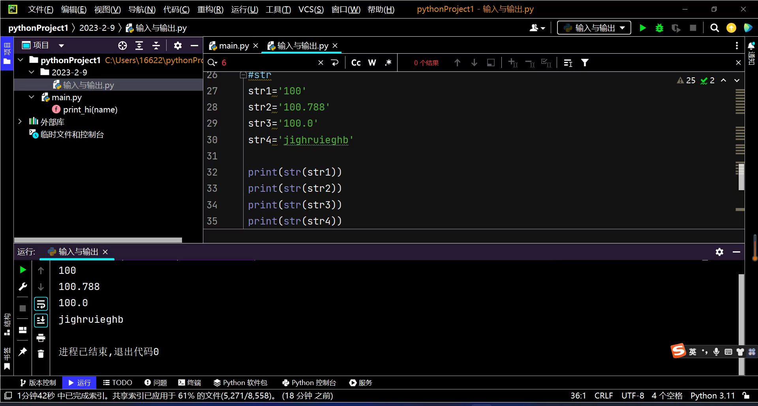Go to next search occurrence arrow
Viewport: 758px width, 406px height.
click(474, 63)
